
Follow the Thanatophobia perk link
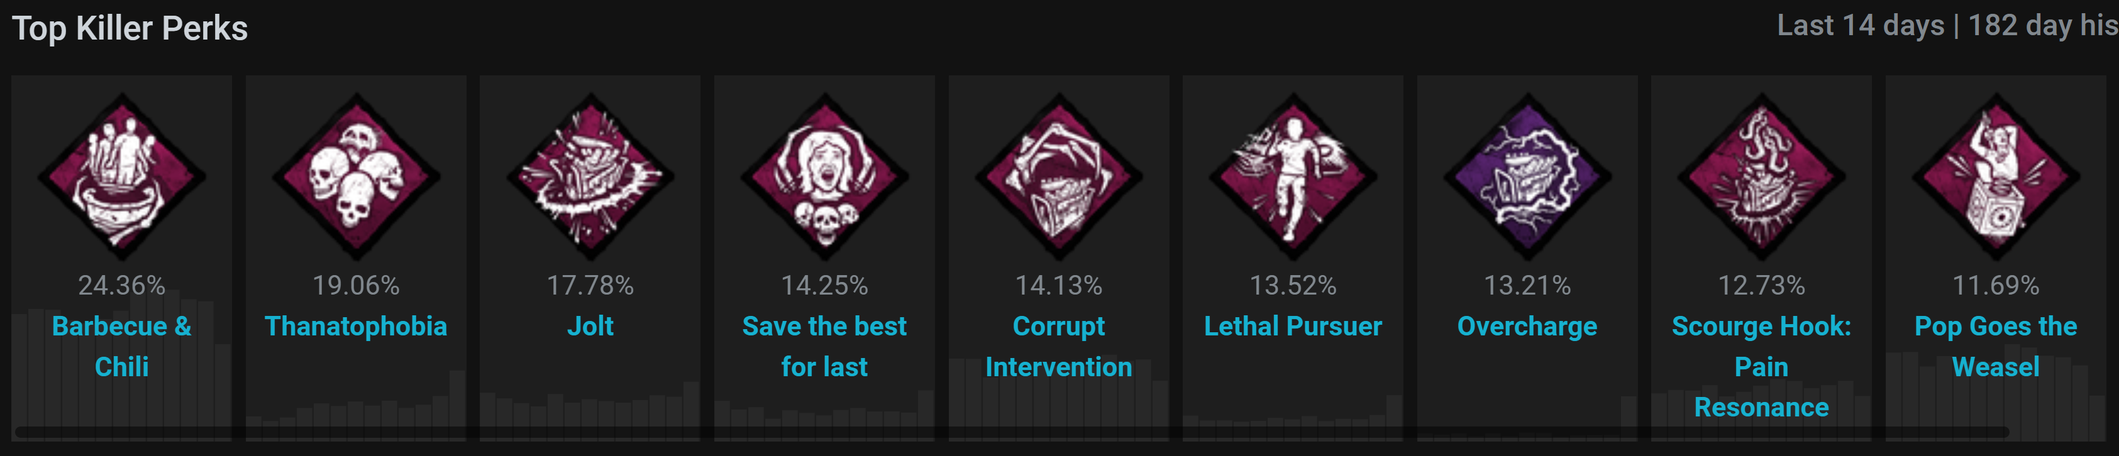[356, 326]
